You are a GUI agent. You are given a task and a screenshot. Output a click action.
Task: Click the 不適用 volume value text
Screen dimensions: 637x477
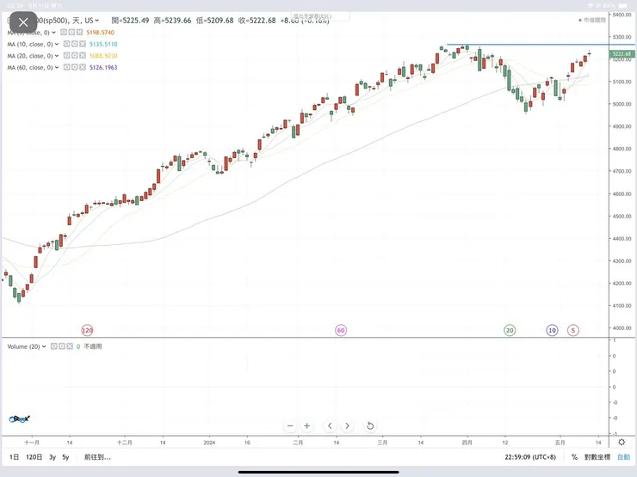pyautogui.click(x=93, y=346)
